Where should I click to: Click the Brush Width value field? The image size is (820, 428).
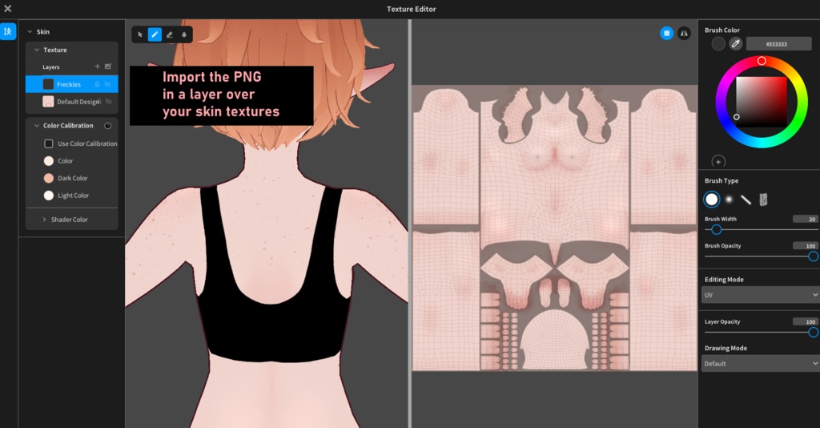806,220
